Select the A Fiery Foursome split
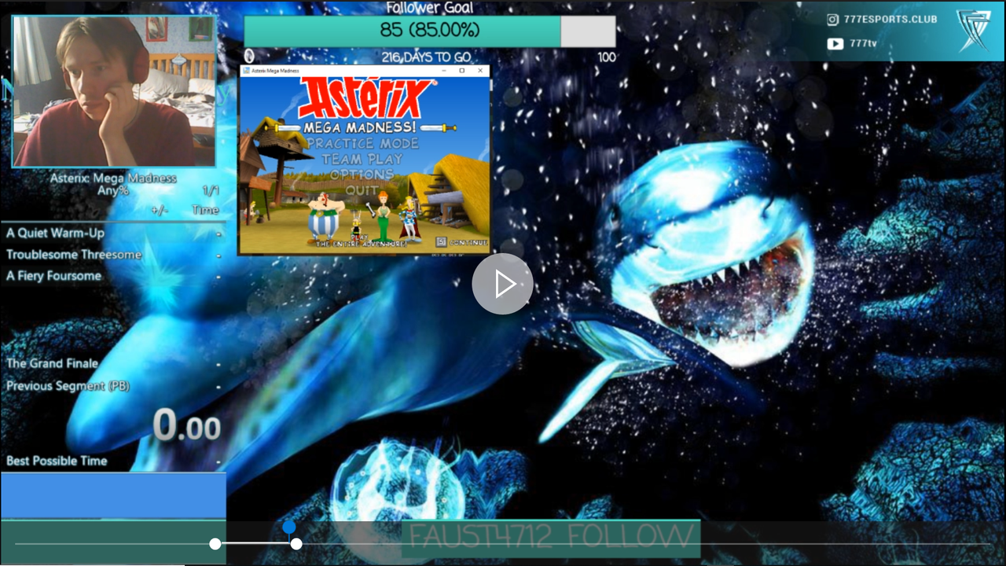Image resolution: width=1006 pixels, height=566 pixels. pyautogui.click(x=113, y=276)
